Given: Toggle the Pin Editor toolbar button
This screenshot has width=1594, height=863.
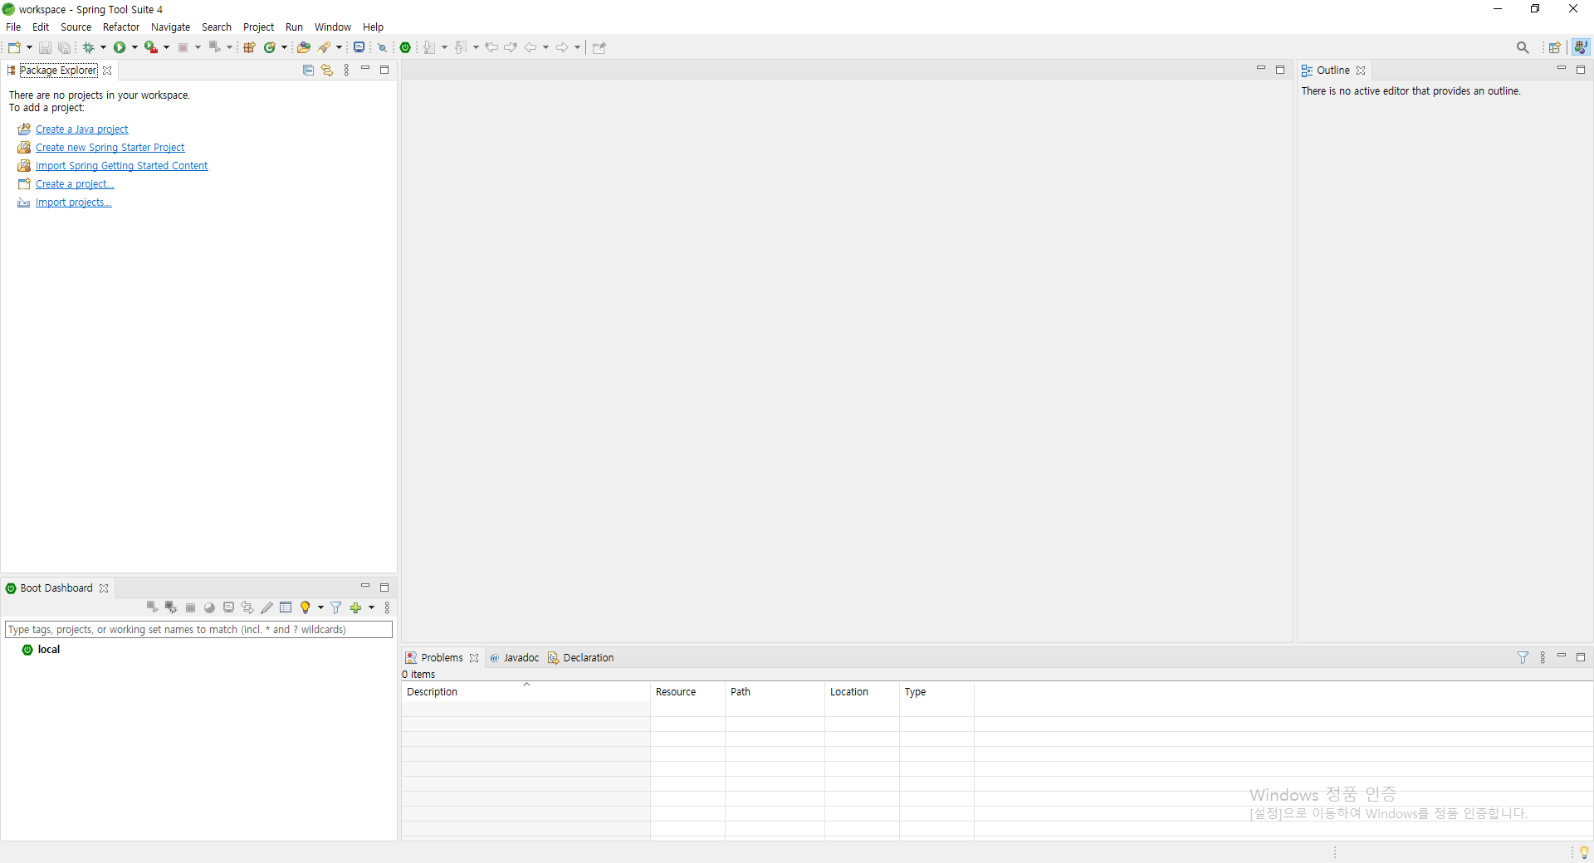Looking at the screenshot, I should [x=599, y=47].
